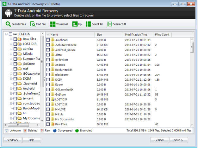
Task: Click the Unknown legend icon
Action: (6, 130)
